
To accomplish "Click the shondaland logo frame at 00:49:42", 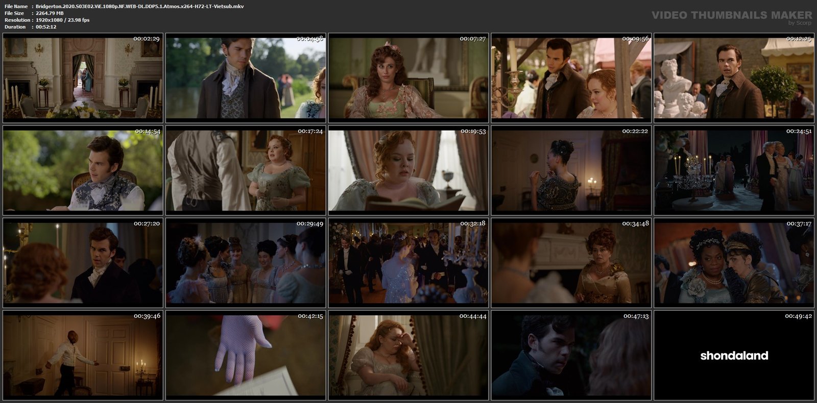I will click(734, 355).
